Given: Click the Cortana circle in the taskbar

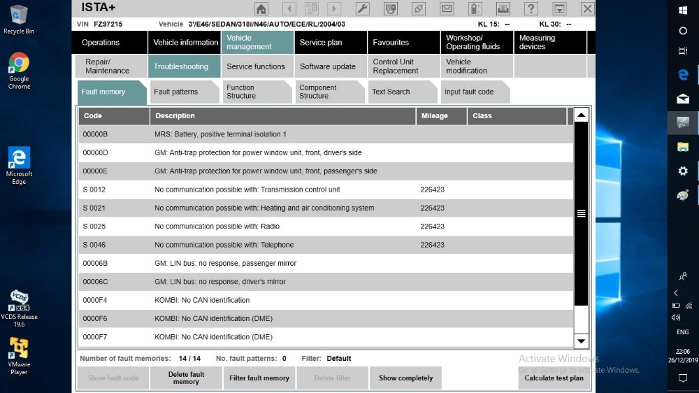Looking at the screenshot, I should (x=683, y=31).
